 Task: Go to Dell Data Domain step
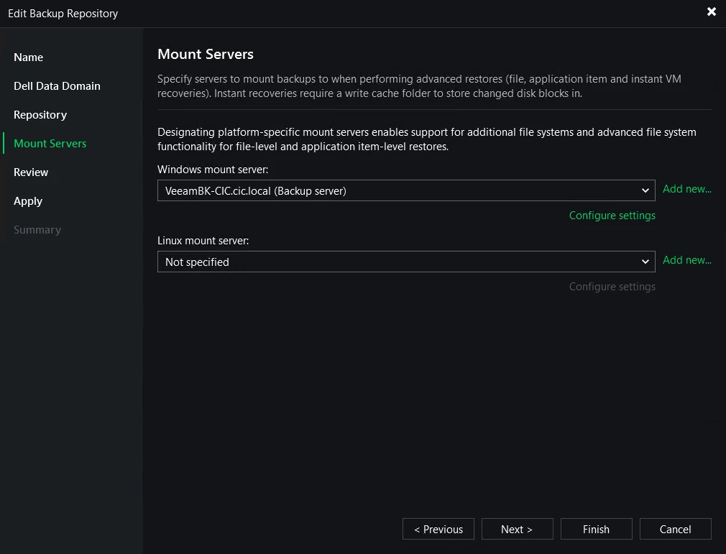coord(57,86)
